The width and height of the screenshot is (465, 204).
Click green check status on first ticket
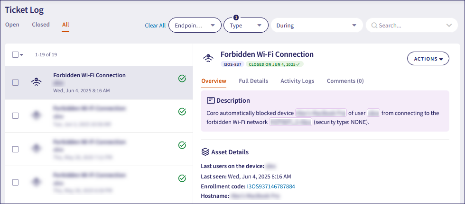(x=182, y=79)
